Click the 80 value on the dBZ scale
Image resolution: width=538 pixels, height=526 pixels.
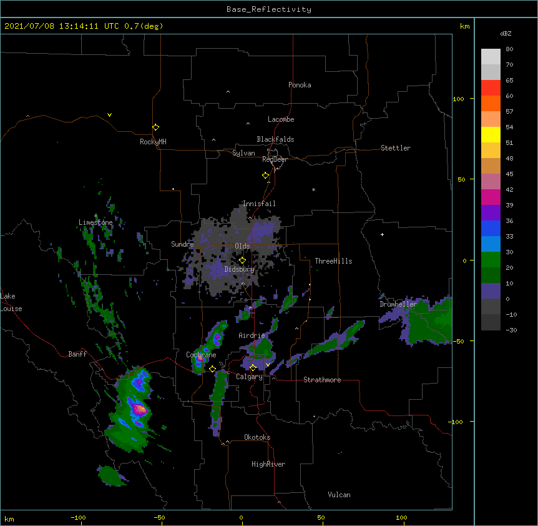coord(509,49)
